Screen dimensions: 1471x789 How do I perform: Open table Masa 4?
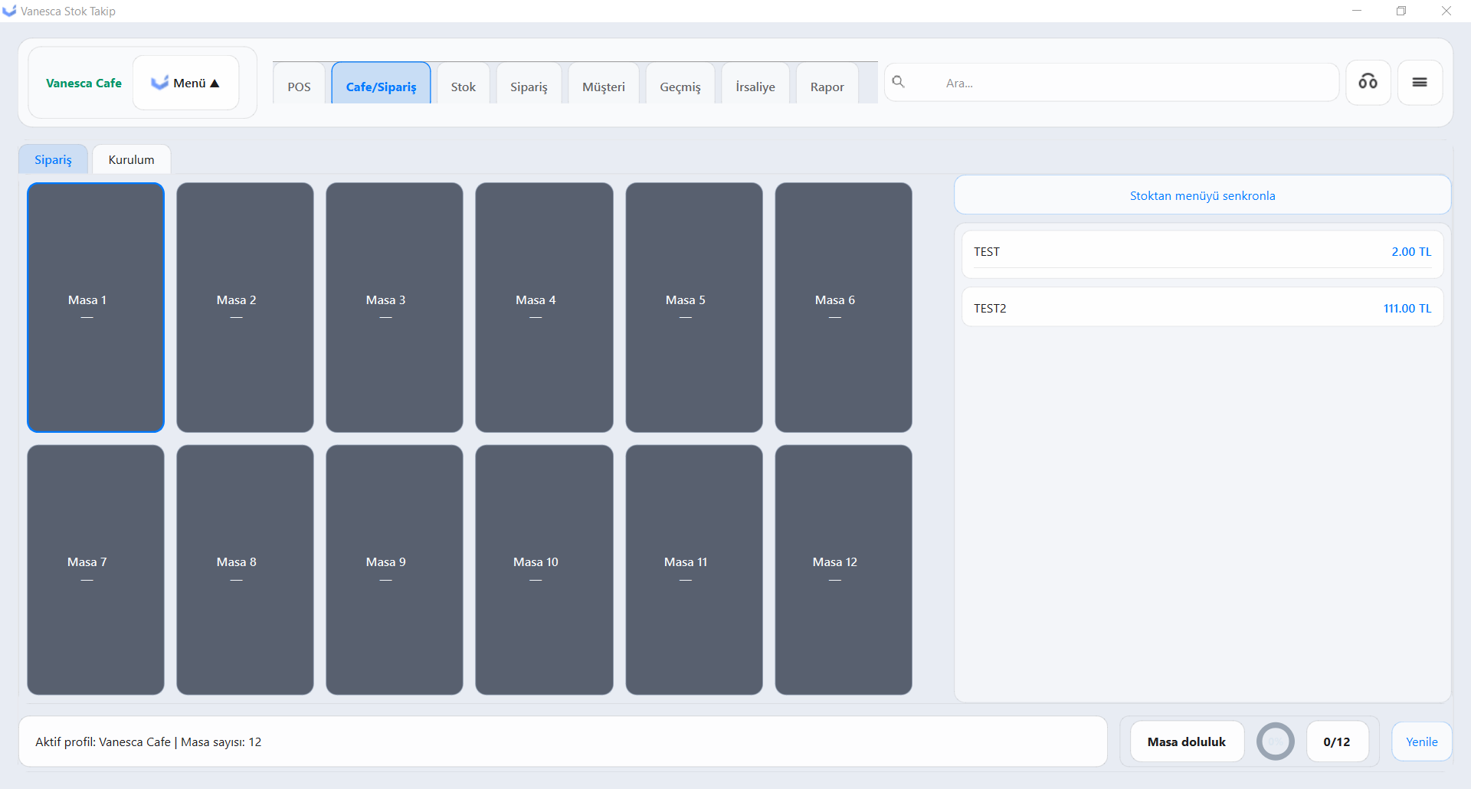pos(544,307)
